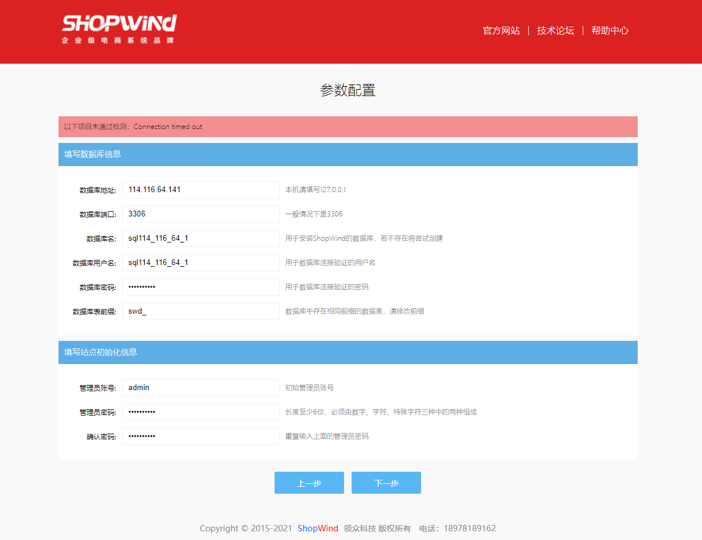Viewport: 702px width, 540px height.
Task: Click the 管理员账号: label
Action: 98,388
